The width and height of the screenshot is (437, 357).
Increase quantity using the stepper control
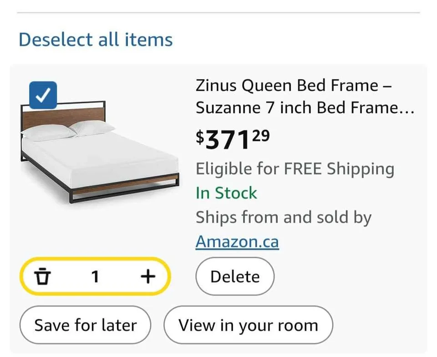pyautogui.click(x=147, y=276)
